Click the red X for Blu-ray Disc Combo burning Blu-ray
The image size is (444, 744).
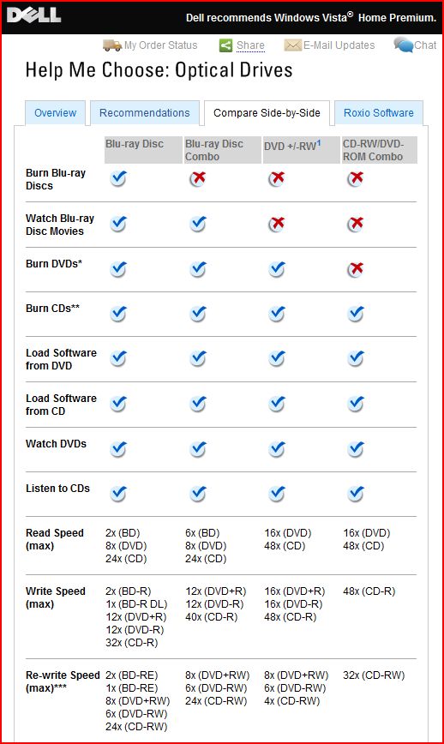click(x=198, y=178)
